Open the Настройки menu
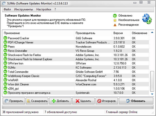This screenshot has width=156, height=116. (44, 10)
